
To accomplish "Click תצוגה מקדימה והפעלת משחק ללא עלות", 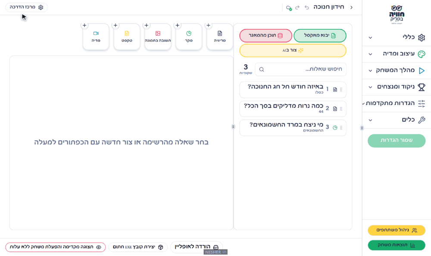I will point(56,247).
